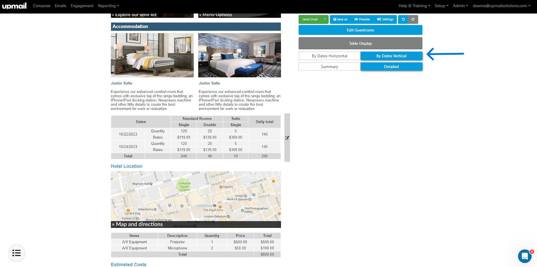
Task: Open the deanna@upmailsolutions.com account menu
Action: click(x=501, y=6)
